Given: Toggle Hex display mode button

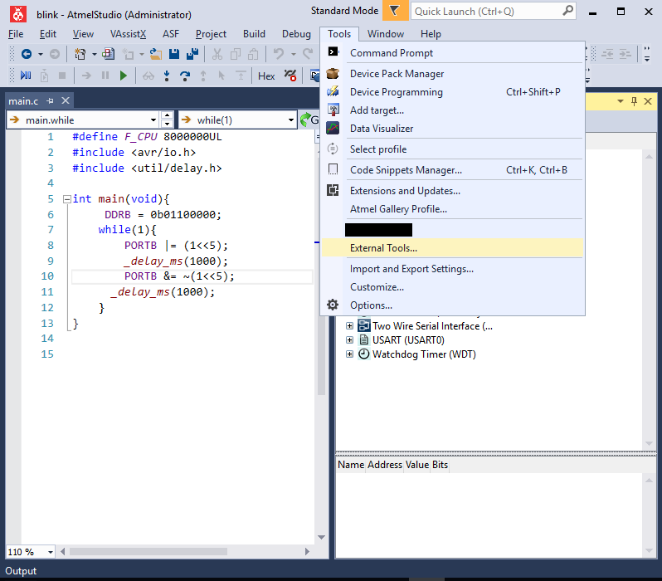Looking at the screenshot, I should (266, 76).
